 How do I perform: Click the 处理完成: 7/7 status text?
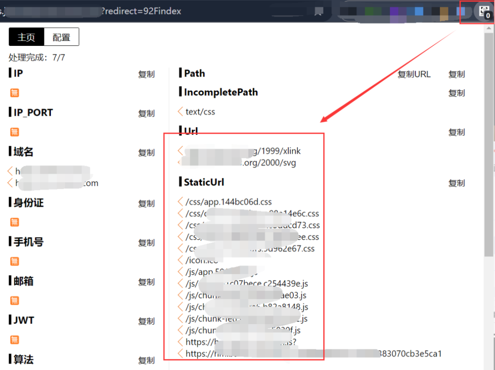point(37,57)
